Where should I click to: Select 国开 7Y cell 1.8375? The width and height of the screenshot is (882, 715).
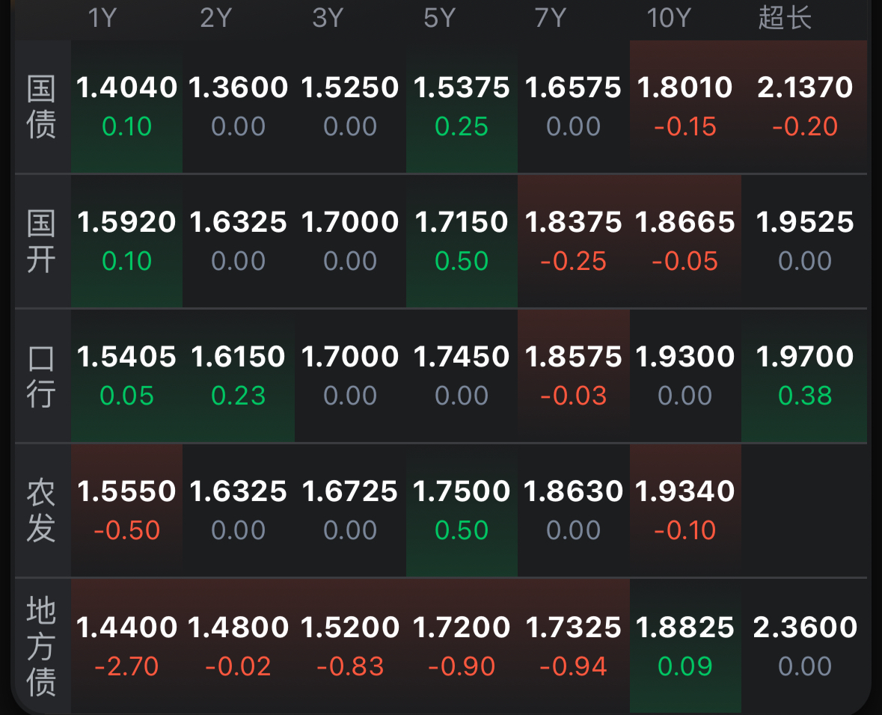point(573,242)
